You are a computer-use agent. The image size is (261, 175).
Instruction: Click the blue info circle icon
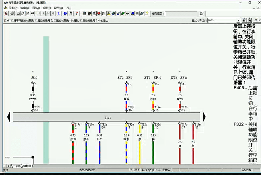pos(65,13)
